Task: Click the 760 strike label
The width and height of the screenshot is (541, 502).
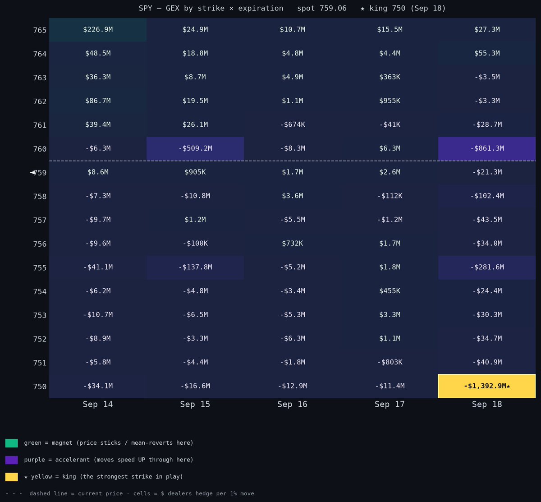Action: [x=40, y=149]
